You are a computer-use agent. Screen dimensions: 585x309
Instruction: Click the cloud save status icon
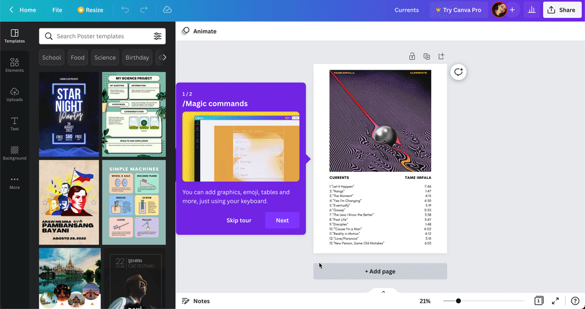pyautogui.click(x=167, y=10)
